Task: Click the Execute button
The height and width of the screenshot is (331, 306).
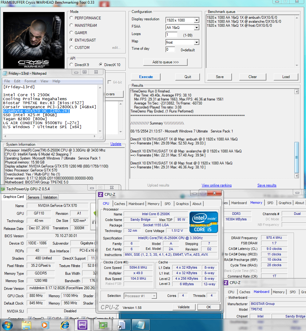Action: [146, 77]
